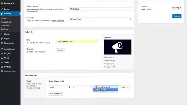Select the New Advert submenu link
The image size is (187, 105).
tap(6, 22)
